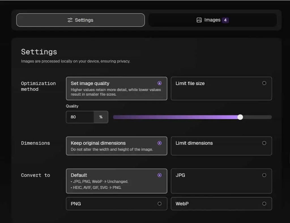Choose Limit dimensions option
This screenshot has height=223, width=290.
coord(221,146)
